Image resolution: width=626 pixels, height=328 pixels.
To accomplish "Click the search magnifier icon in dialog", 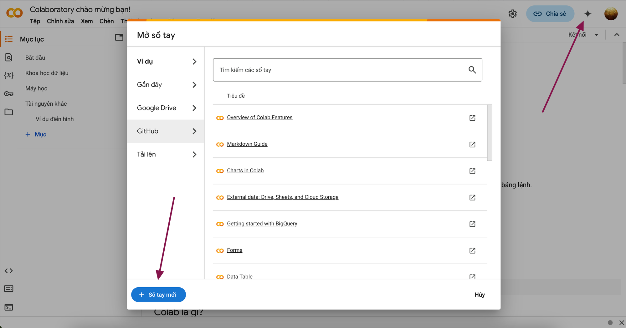I will tap(472, 70).
